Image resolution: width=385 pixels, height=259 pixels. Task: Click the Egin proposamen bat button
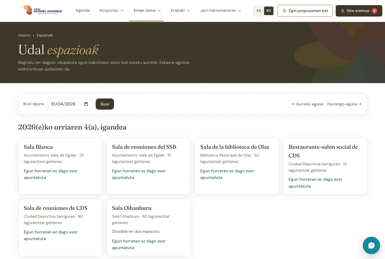pos(305,11)
